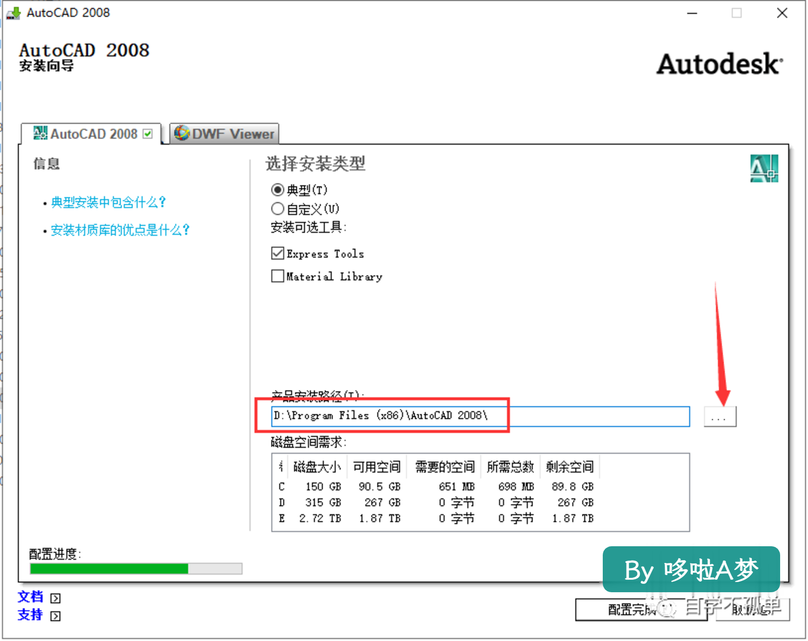Click the 所需总数 column header
The height and width of the screenshot is (641, 808).
click(x=511, y=467)
